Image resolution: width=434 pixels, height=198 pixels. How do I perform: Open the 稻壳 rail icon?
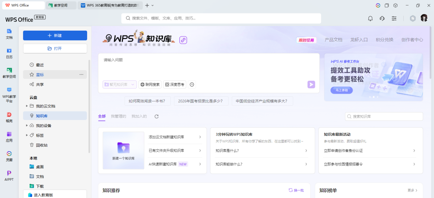[9, 117]
